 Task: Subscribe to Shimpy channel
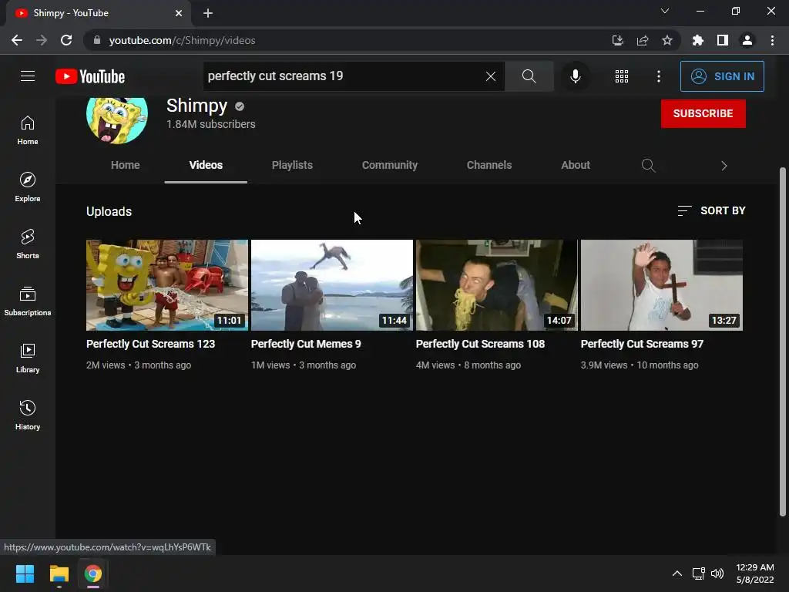(x=703, y=113)
